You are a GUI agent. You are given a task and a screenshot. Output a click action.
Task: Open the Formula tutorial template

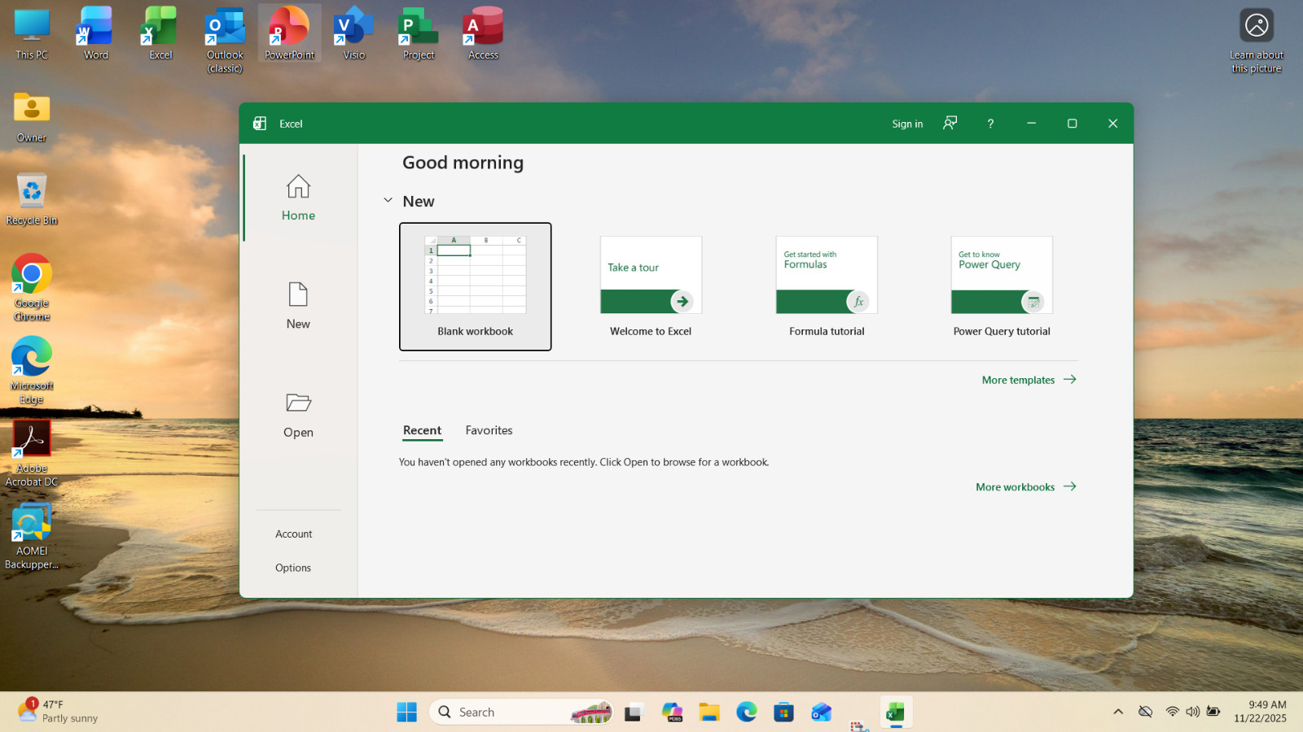(x=827, y=286)
